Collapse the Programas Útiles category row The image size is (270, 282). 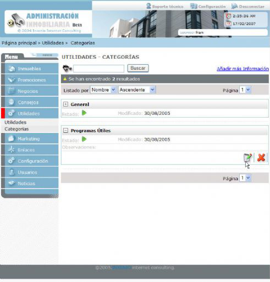coord(65,130)
